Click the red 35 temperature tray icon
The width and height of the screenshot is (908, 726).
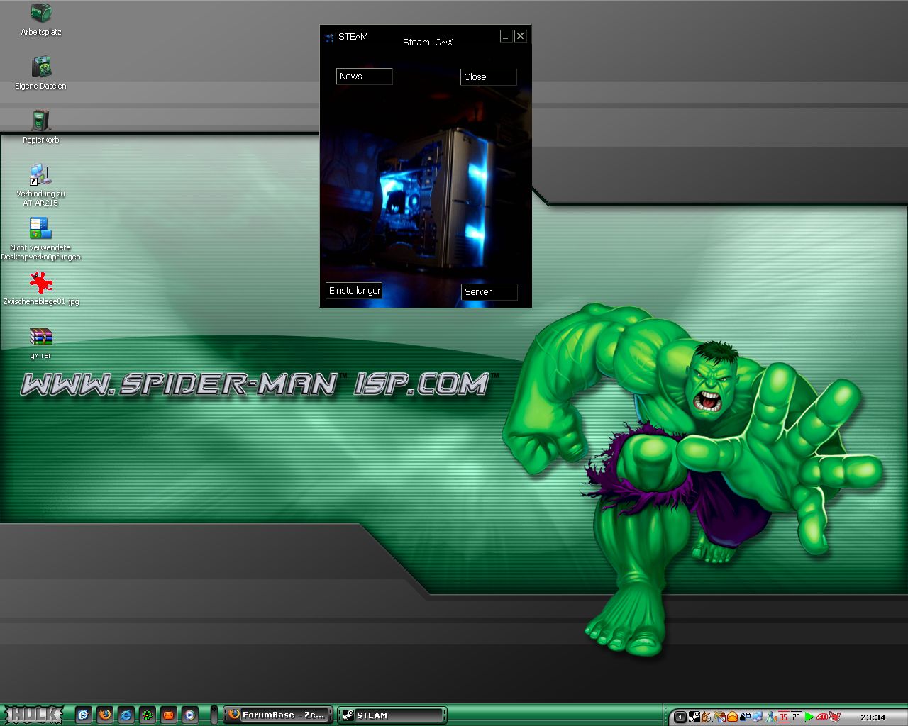click(783, 717)
